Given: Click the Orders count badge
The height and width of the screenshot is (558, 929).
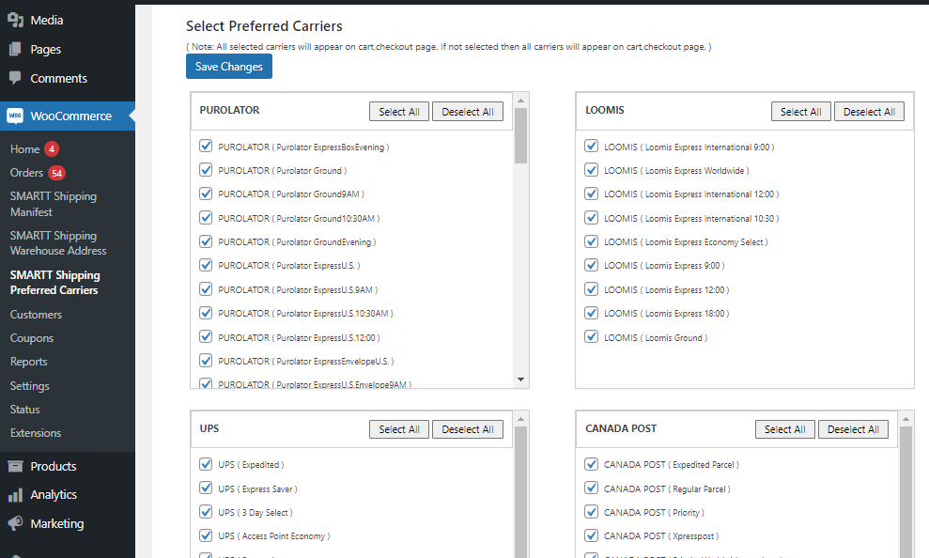Looking at the screenshot, I should pos(57,173).
